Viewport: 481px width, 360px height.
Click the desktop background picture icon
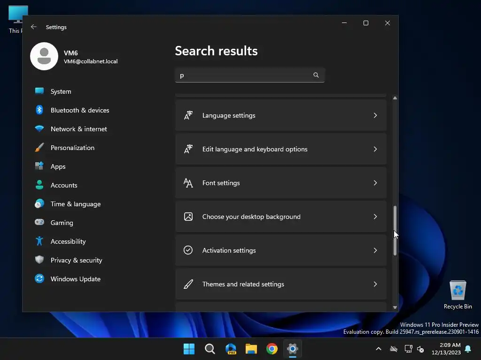(x=188, y=217)
